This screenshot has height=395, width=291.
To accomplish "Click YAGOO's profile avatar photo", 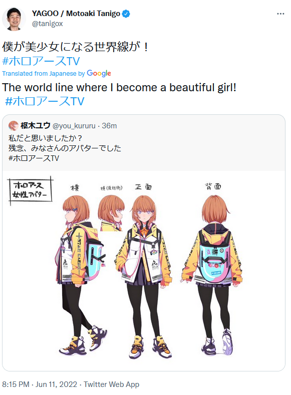I will [x=14, y=19].
